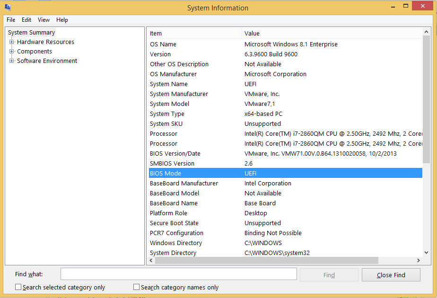The height and width of the screenshot is (298, 437).
Task: Click the Item column header
Action: pyautogui.click(x=194, y=34)
